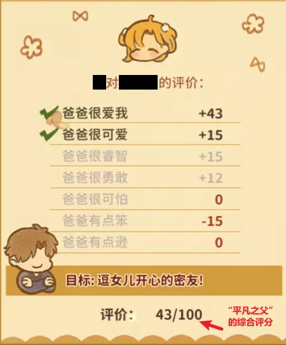Toggle the checkmark for 爸爸很可爱
This screenshot has height=345, width=286.
pyautogui.click(x=49, y=135)
